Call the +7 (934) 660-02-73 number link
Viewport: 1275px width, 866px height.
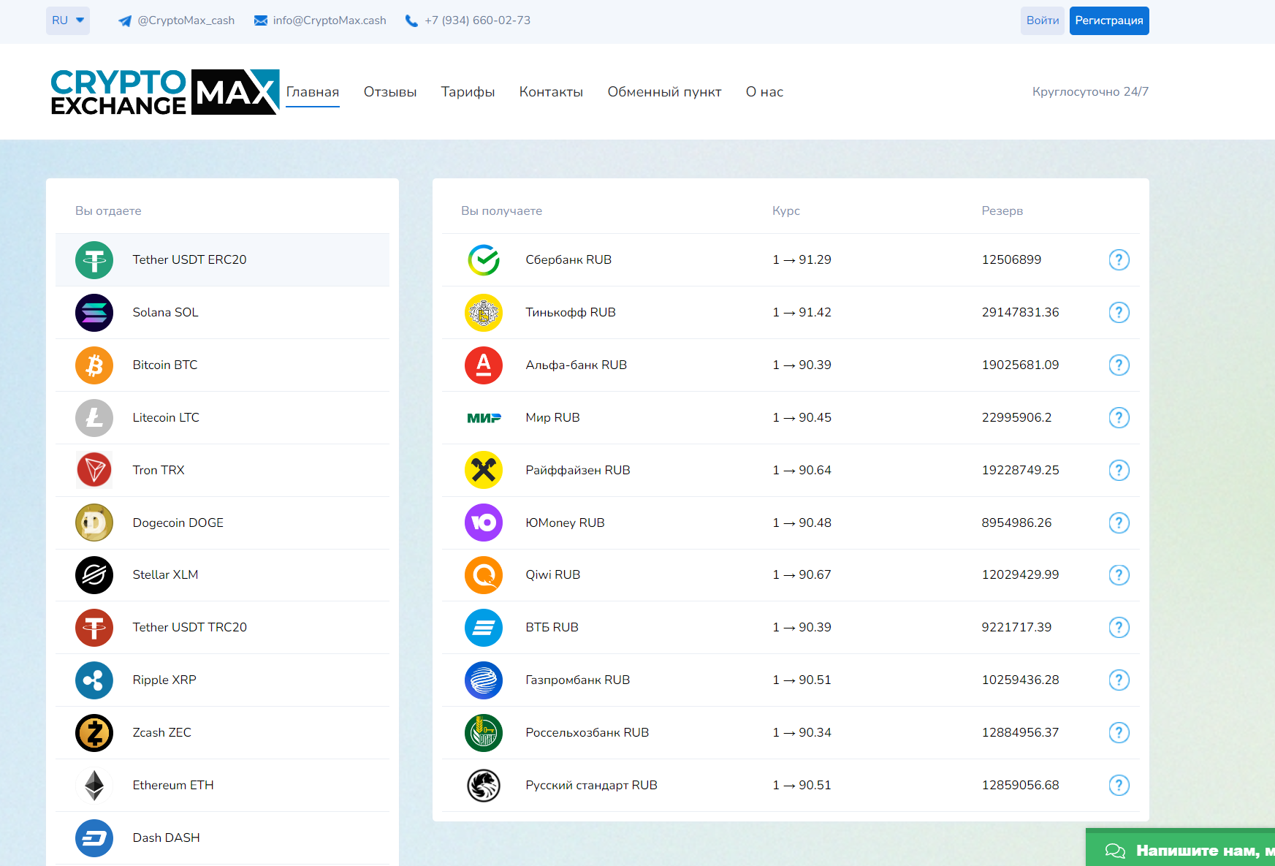[x=478, y=20]
